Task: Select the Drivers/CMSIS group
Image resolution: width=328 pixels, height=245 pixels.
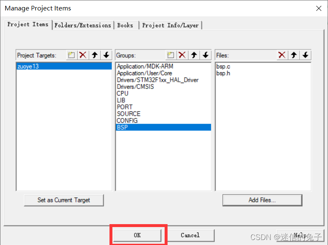Action: click(163, 87)
